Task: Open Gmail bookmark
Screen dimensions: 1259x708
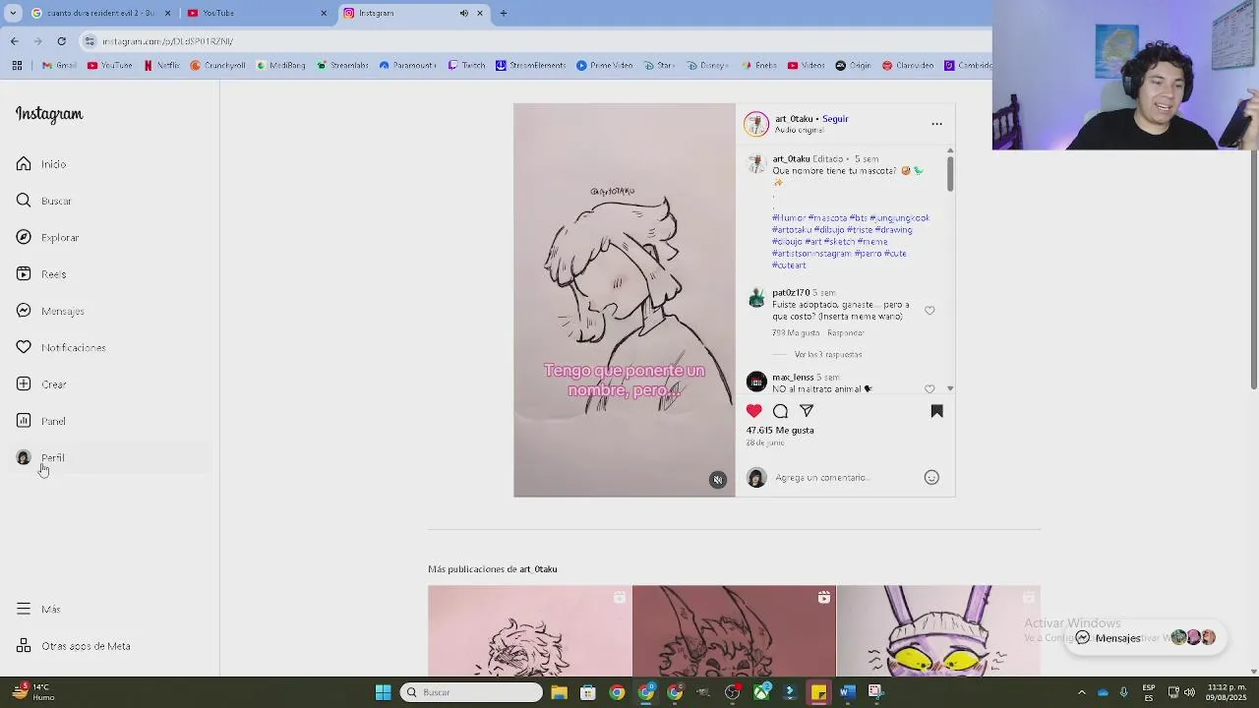Action: point(59,66)
